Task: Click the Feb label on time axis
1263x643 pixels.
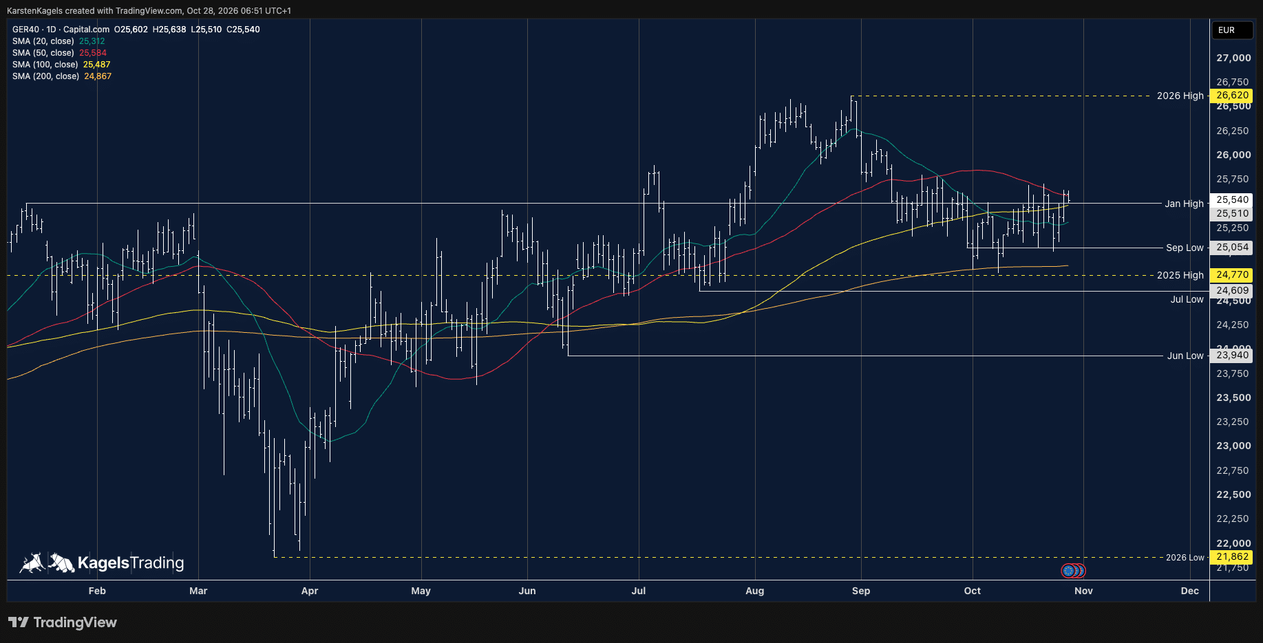Action: pyautogui.click(x=97, y=591)
